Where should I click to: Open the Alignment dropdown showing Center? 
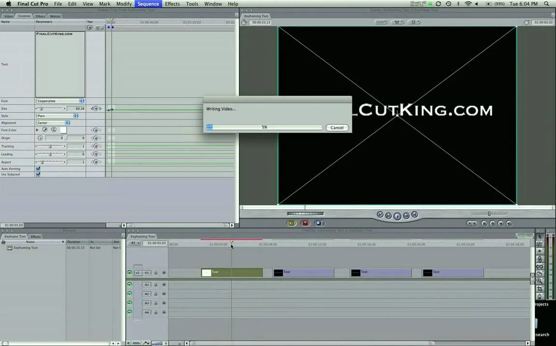click(x=53, y=123)
